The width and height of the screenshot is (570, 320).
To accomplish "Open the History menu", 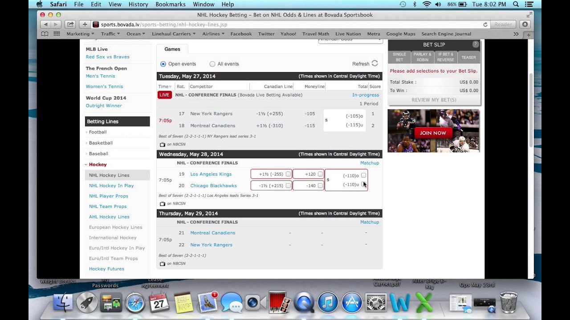I will coord(138,4).
